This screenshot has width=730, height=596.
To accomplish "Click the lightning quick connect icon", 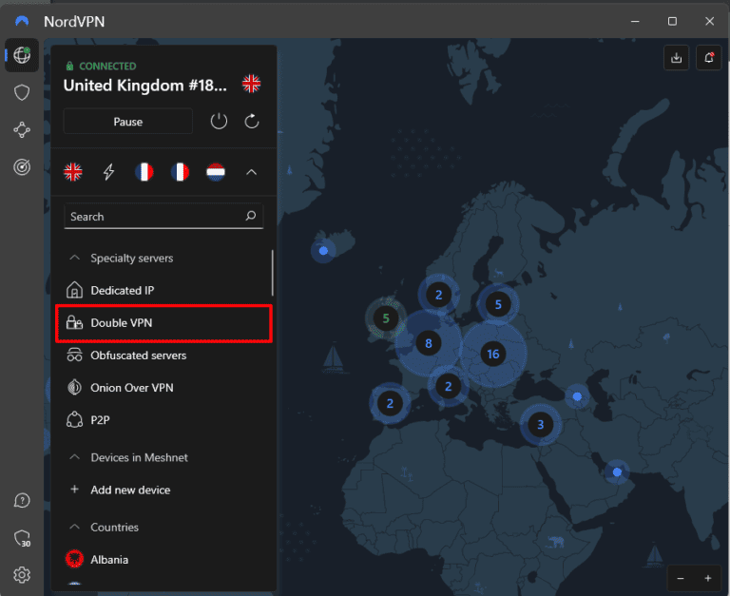I will 109,172.
